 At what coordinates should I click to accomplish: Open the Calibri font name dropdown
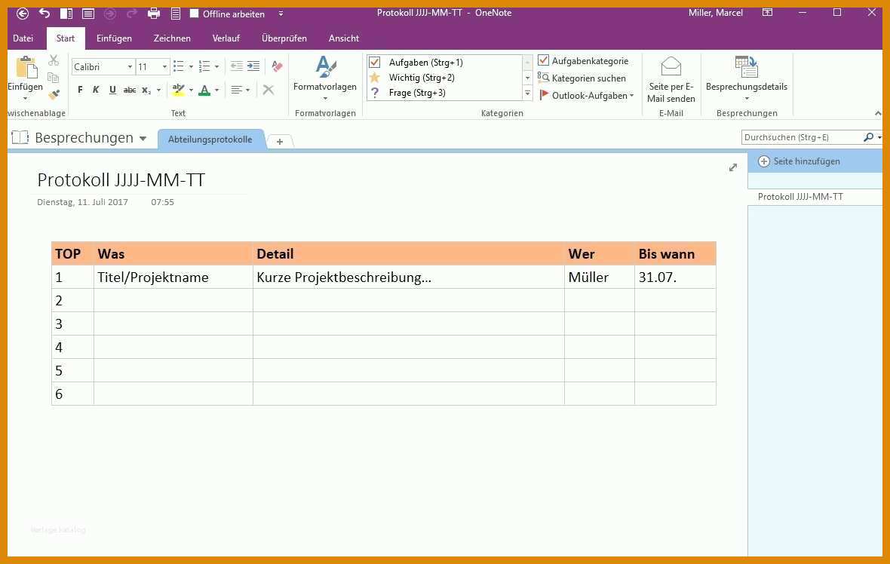click(x=130, y=67)
